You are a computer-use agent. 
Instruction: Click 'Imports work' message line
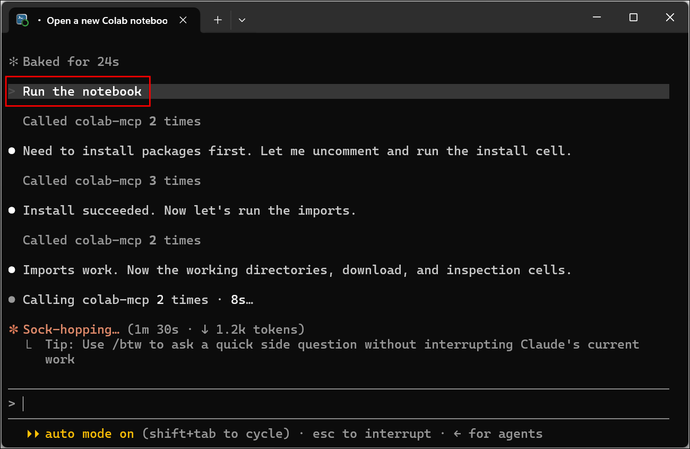[x=297, y=270]
